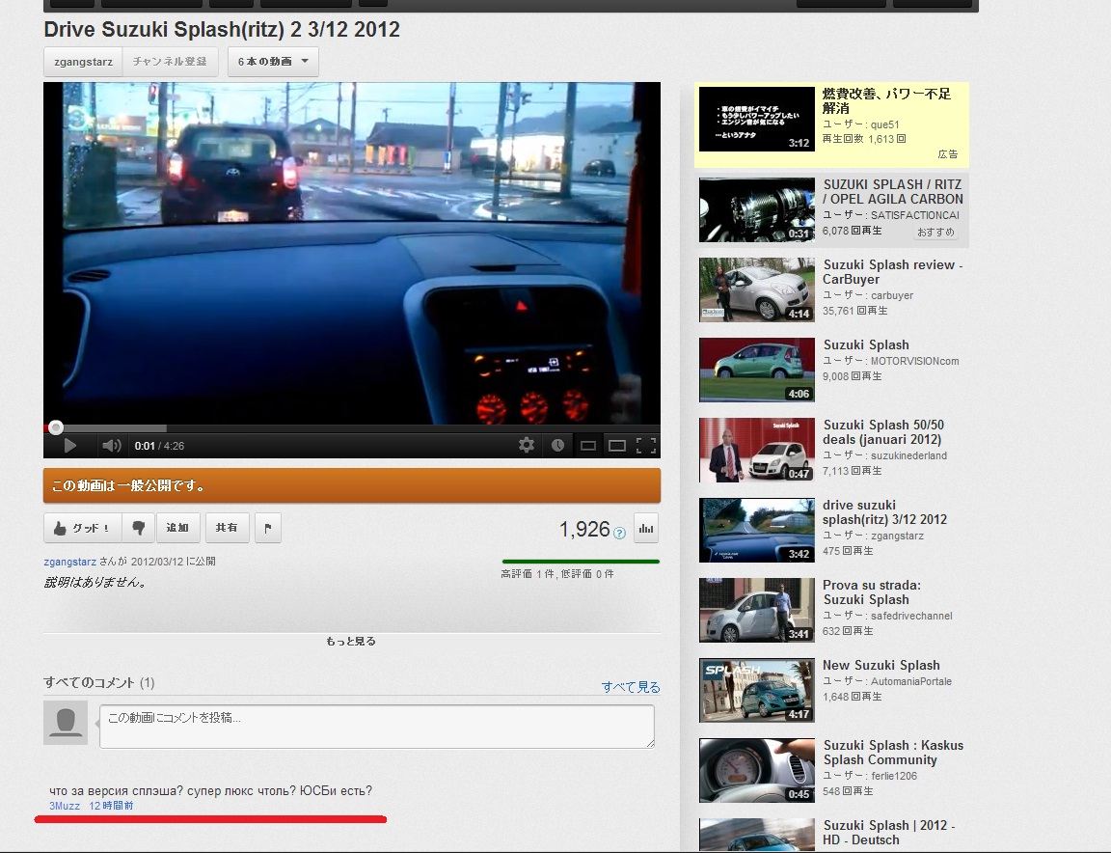This screenshot has height=853, width=1111.
Task: Click Suzuki Splash review - CarBuyer title
Action: coord(893,271)
